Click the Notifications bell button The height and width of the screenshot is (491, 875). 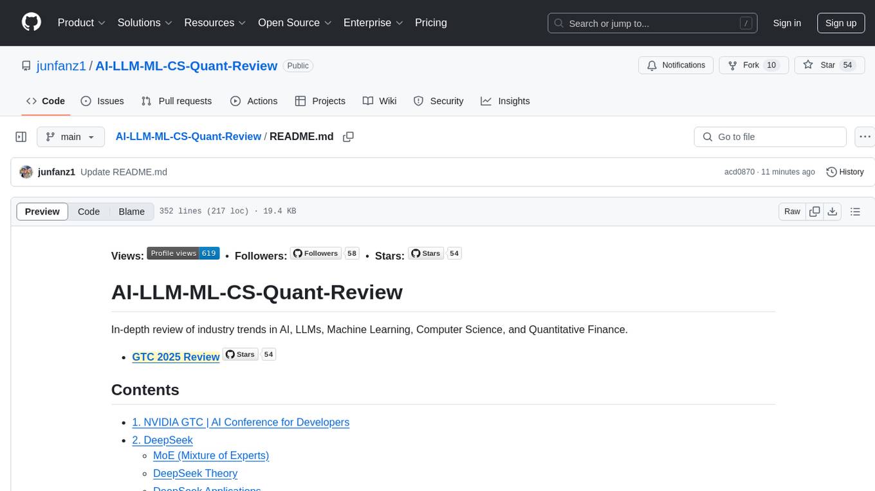(x=676, y=65)
